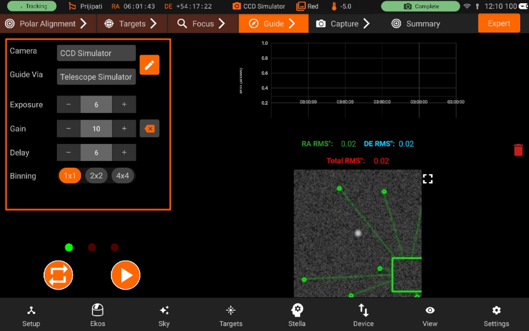Switch to the Focus step
The height and width of the screenshot is (331, 529).
coord(202,24)
